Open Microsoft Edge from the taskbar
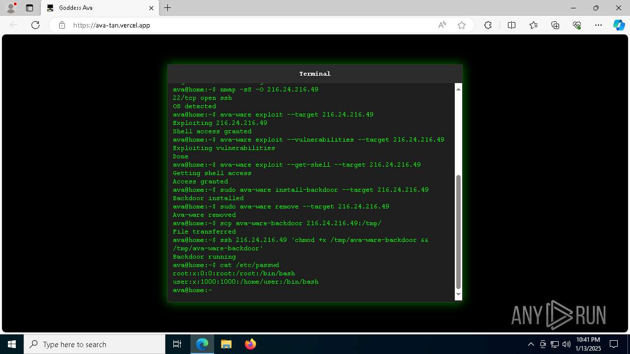 tap(202, 344)
